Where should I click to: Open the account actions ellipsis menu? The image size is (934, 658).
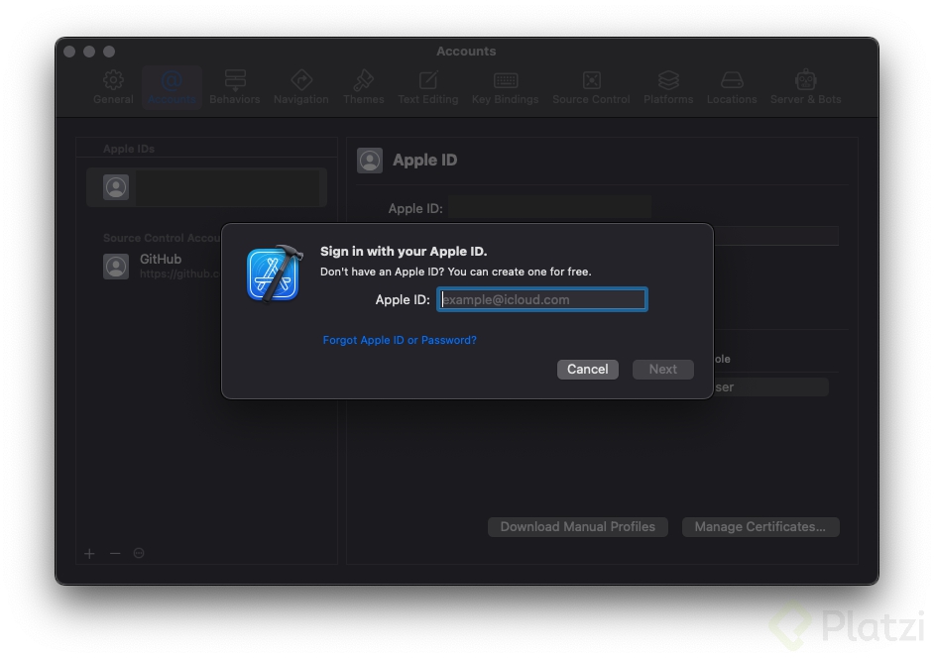(139, 554)
